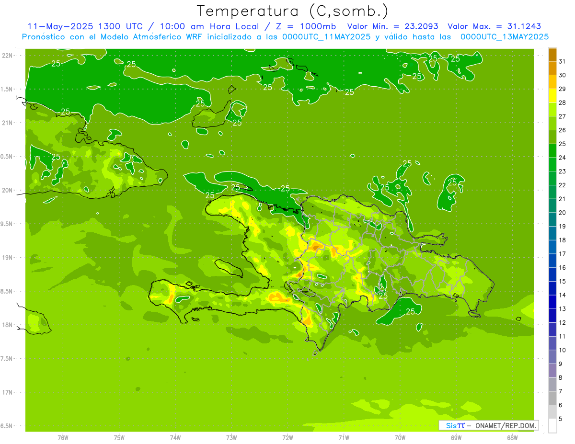
Task: Click the longitude label '72W'
Action: click(287, 437)
